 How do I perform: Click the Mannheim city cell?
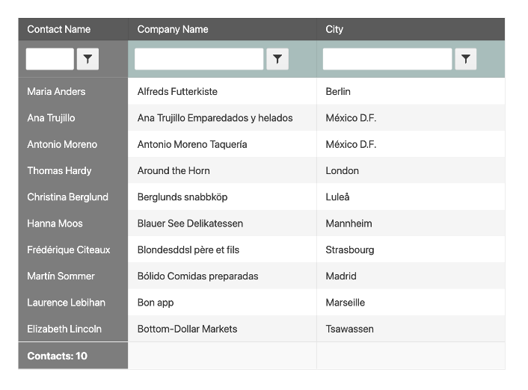349,223
